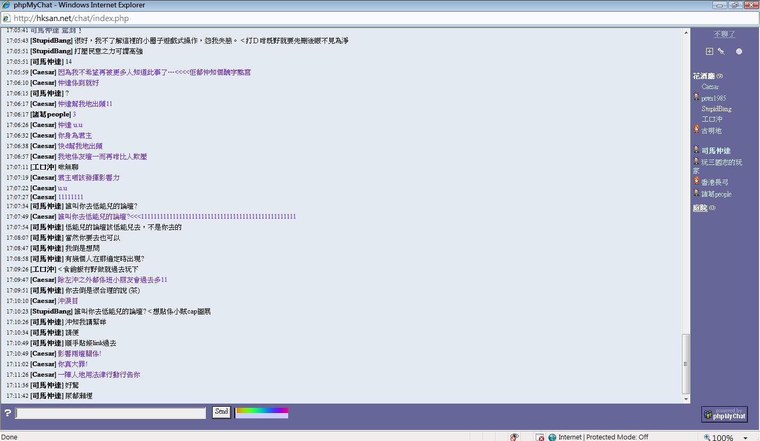Click the avatar icon beside 諸葛people
Image resolution: width=760 pixels, height=441 pixels.
coord(696,193)
